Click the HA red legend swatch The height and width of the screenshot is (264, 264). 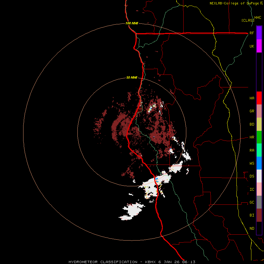click(259, 98)
